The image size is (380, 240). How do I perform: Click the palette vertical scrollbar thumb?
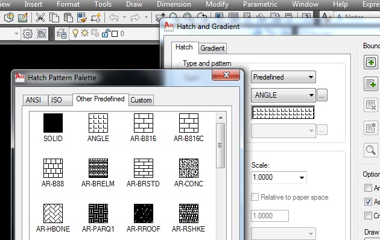click(221, 145)
